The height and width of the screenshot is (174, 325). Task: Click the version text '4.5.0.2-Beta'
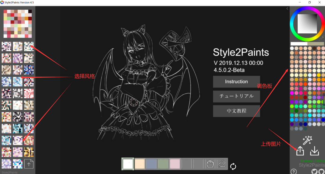[x=229, y=70]
